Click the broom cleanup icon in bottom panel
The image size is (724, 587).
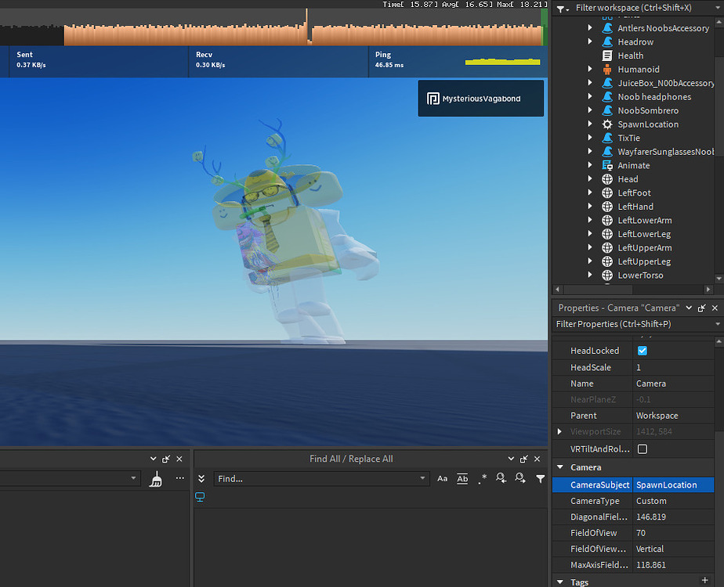156,479
